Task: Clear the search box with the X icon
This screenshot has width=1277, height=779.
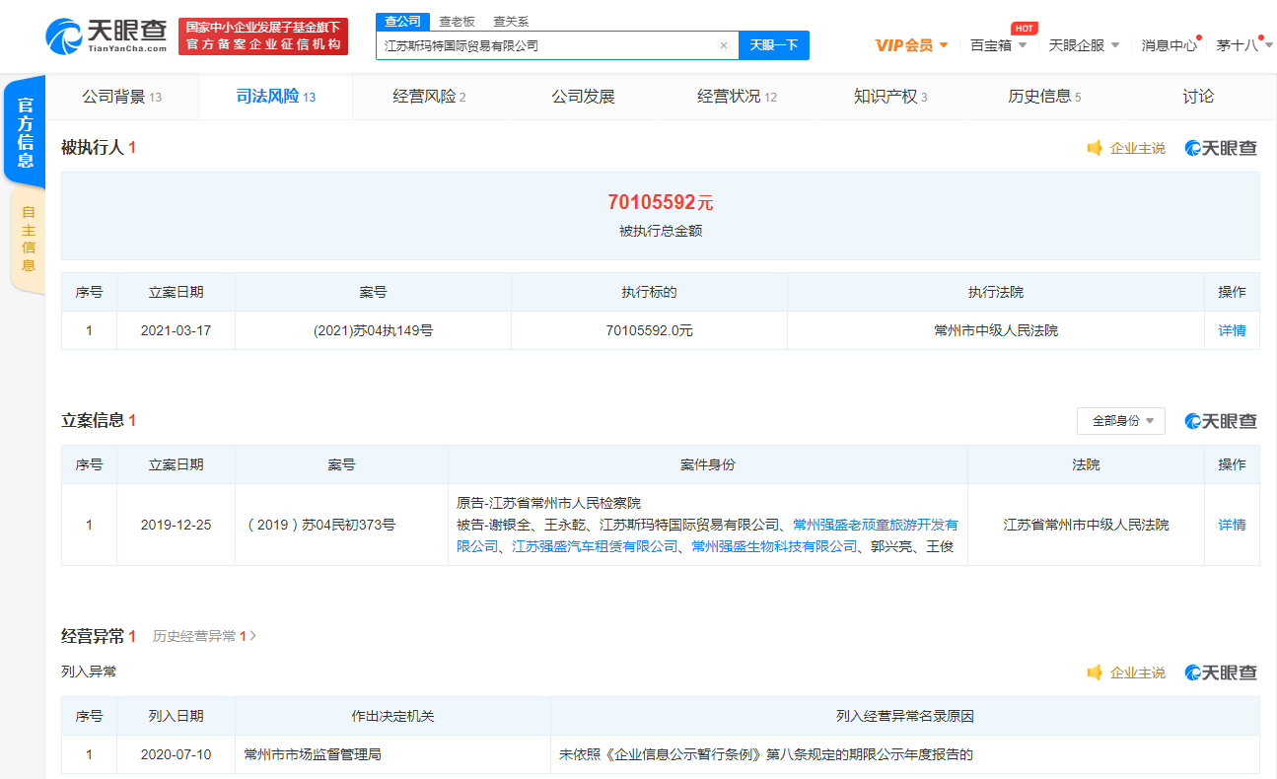Action: (x=723, y=45)
